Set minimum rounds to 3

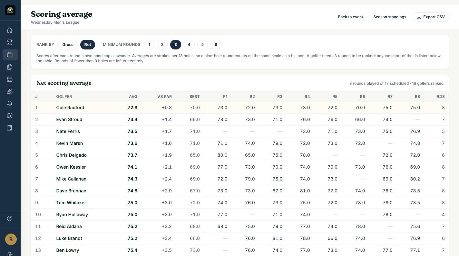click(176, 45)
